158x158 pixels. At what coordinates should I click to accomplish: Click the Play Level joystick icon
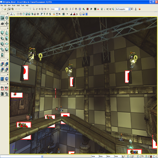[x=136, y=9]
